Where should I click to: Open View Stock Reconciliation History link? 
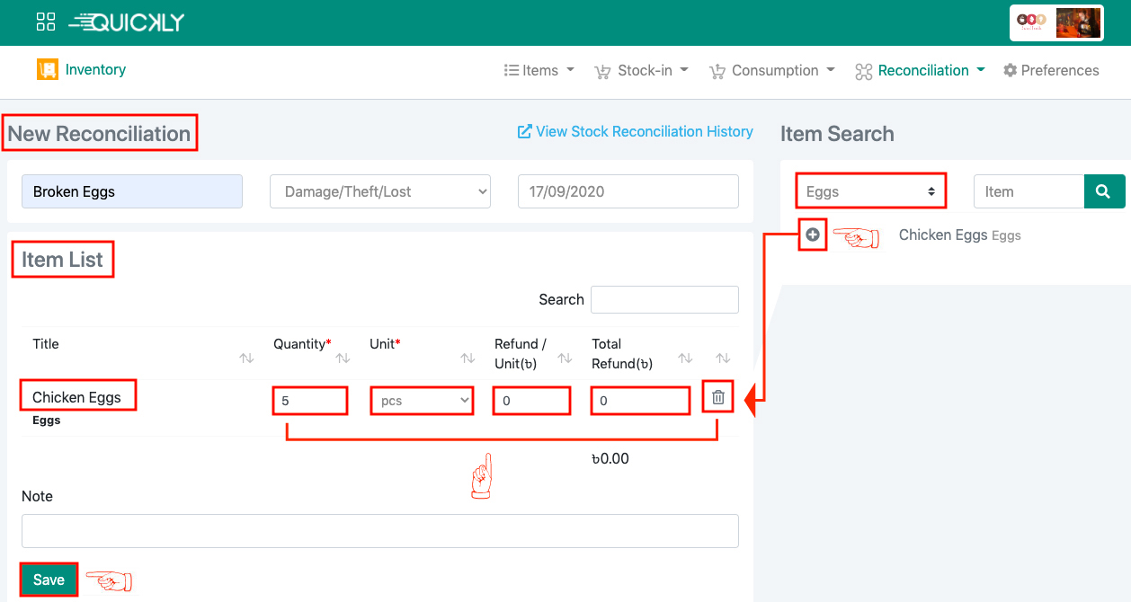(x=635, y=131)
